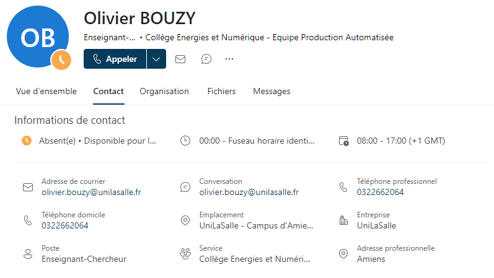Click the orange away status badge on avatar

click(x=61, y=60)
